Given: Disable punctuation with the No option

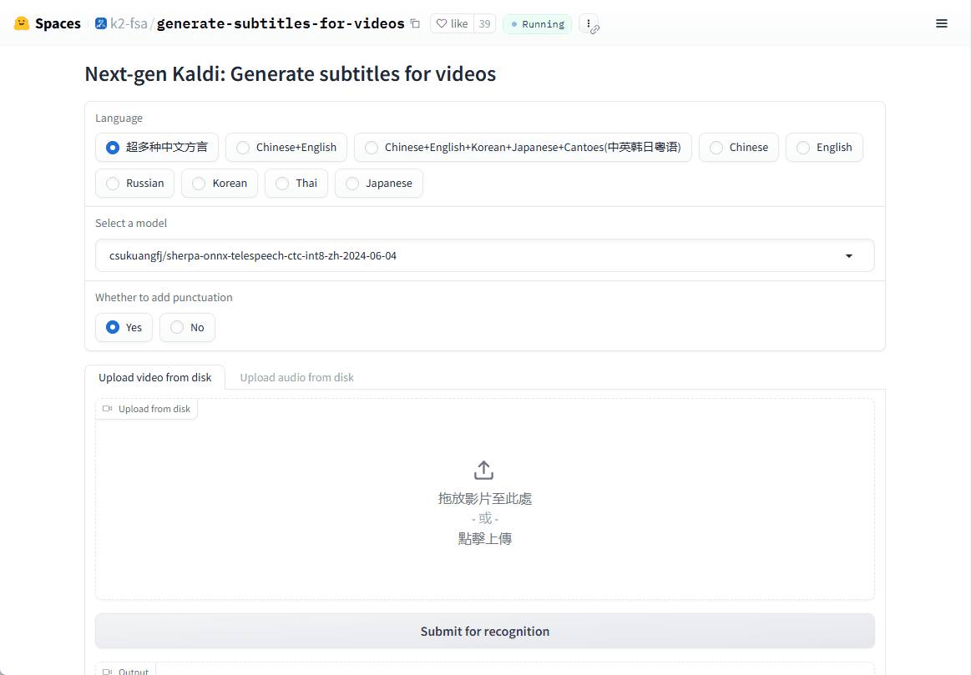Looking at the screenshot, I should click(x=187, y=327).
